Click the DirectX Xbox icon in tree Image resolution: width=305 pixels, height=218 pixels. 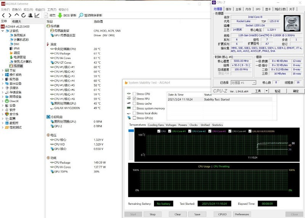7,101
